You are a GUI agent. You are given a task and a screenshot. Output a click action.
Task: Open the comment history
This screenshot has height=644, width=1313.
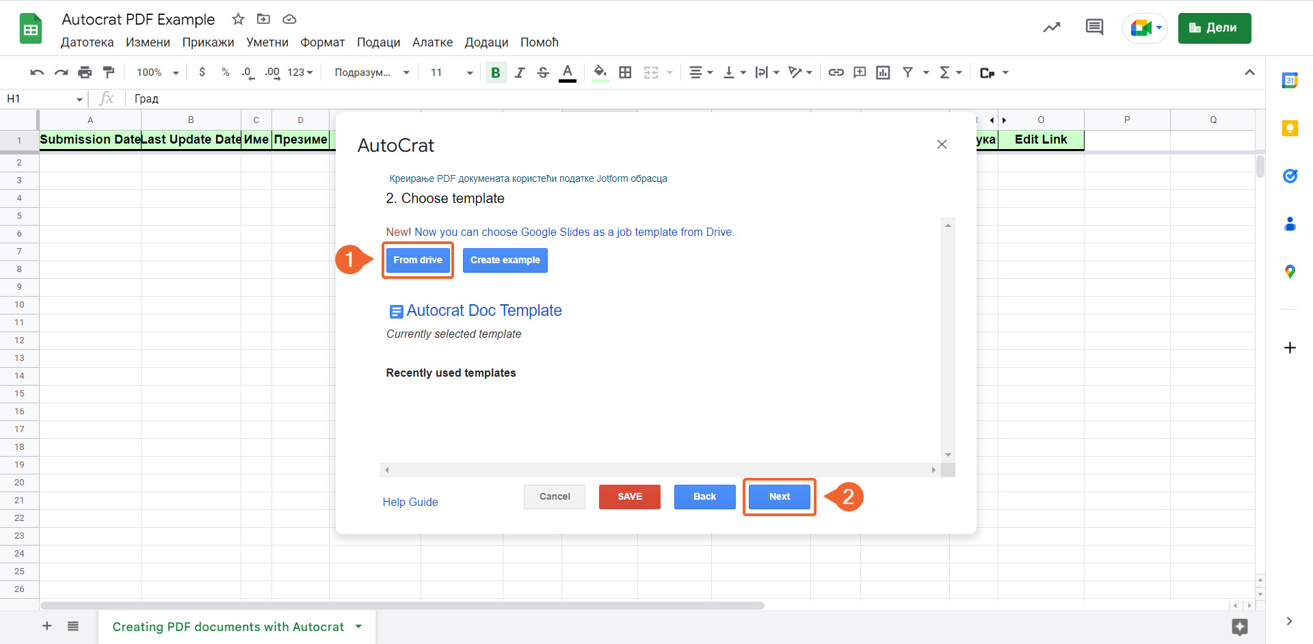point(1094,27)
